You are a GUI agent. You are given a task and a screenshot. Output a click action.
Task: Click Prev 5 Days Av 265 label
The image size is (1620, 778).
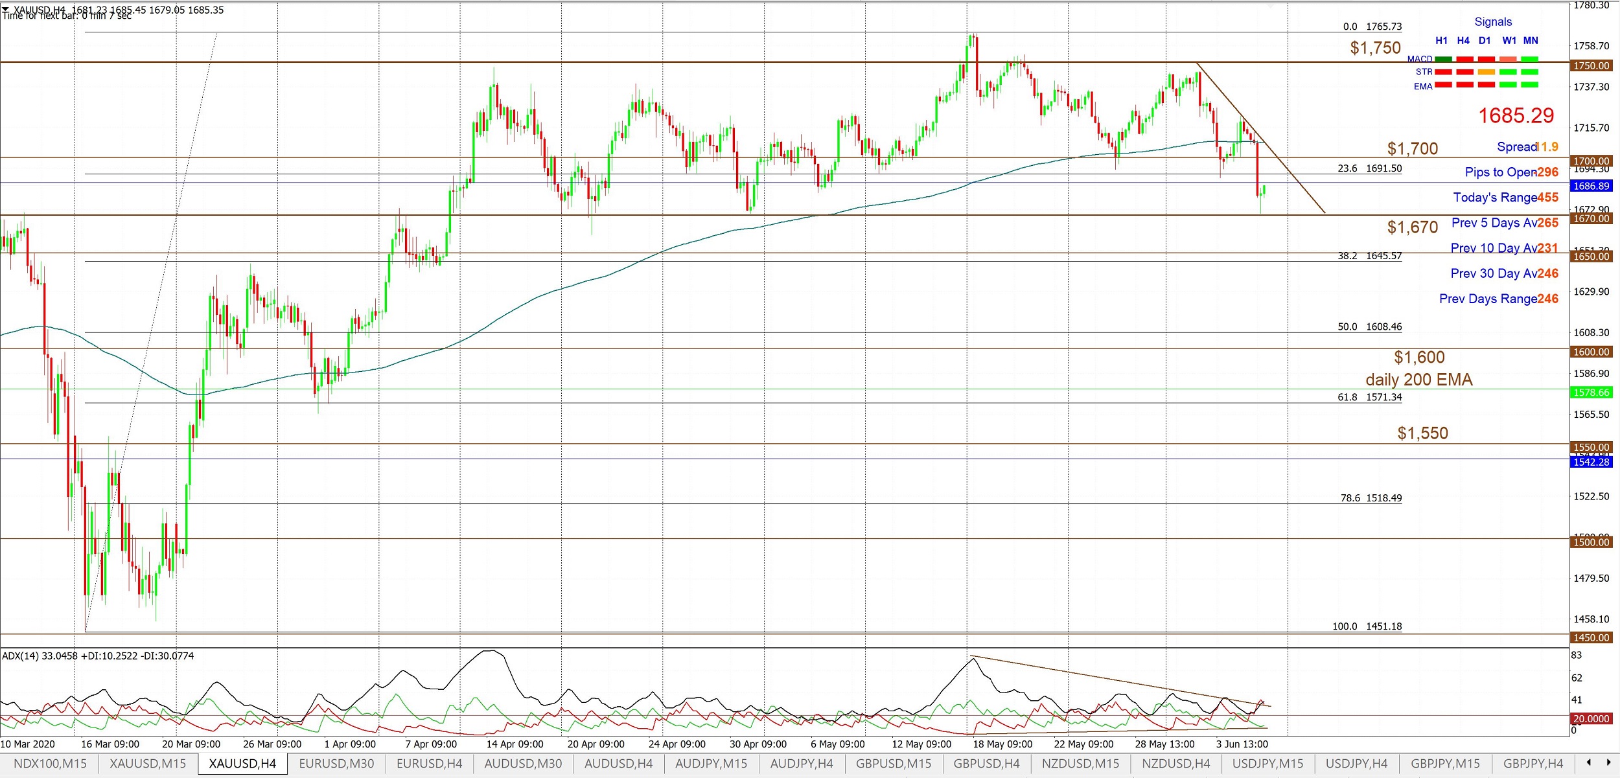point(1505,223)
